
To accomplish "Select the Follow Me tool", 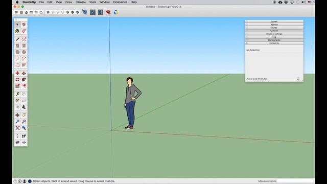I will [24, 80].
